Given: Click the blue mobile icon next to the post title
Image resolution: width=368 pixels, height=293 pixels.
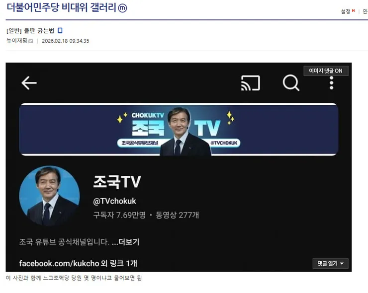Looking at the screenshot, I should (60, 30).
